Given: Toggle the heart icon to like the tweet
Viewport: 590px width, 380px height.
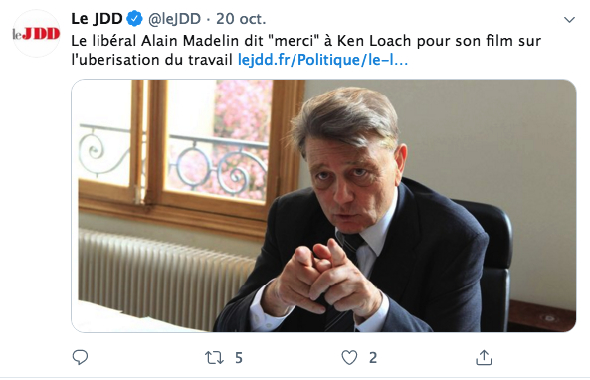Looking at the screenshot, I should coord(349,357).
